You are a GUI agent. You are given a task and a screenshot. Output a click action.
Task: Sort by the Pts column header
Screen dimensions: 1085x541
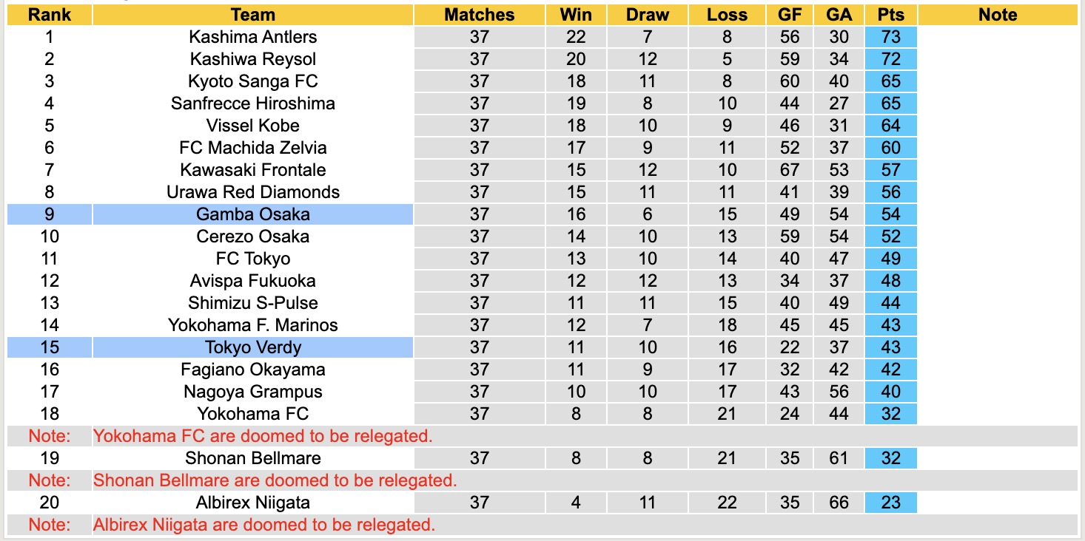pos(890,15)
